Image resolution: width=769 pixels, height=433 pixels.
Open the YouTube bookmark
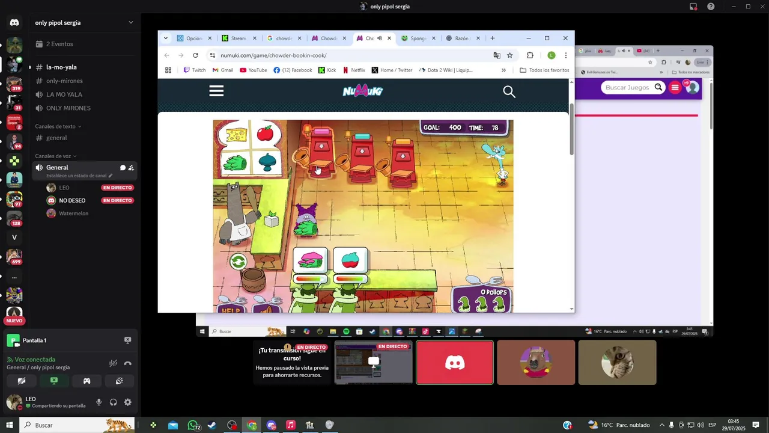point(254,70)
